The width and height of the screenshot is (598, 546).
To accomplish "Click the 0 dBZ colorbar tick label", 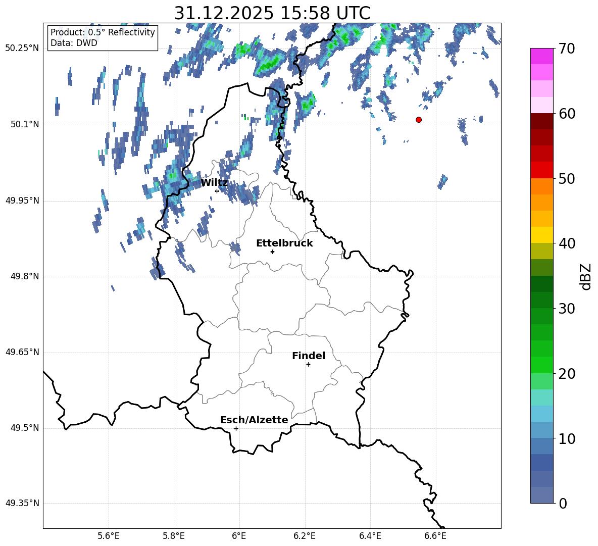I will click(563, 503).
